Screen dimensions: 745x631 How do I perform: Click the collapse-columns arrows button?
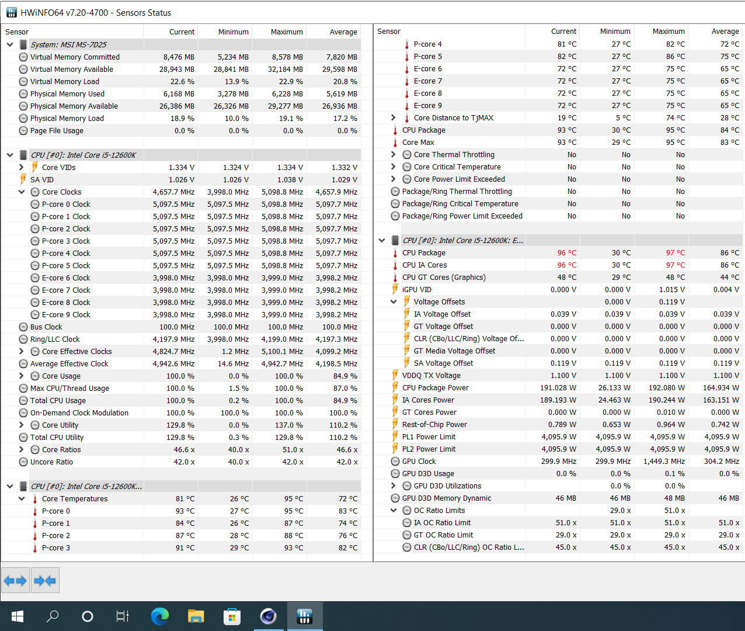click(x=45, y=581)
